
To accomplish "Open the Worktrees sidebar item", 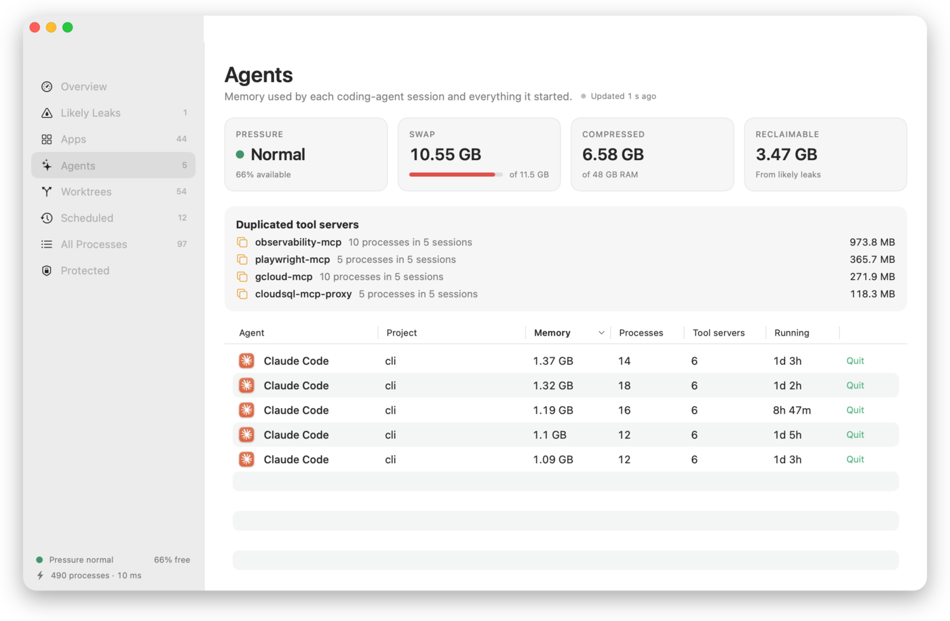I will click(113, 192).
